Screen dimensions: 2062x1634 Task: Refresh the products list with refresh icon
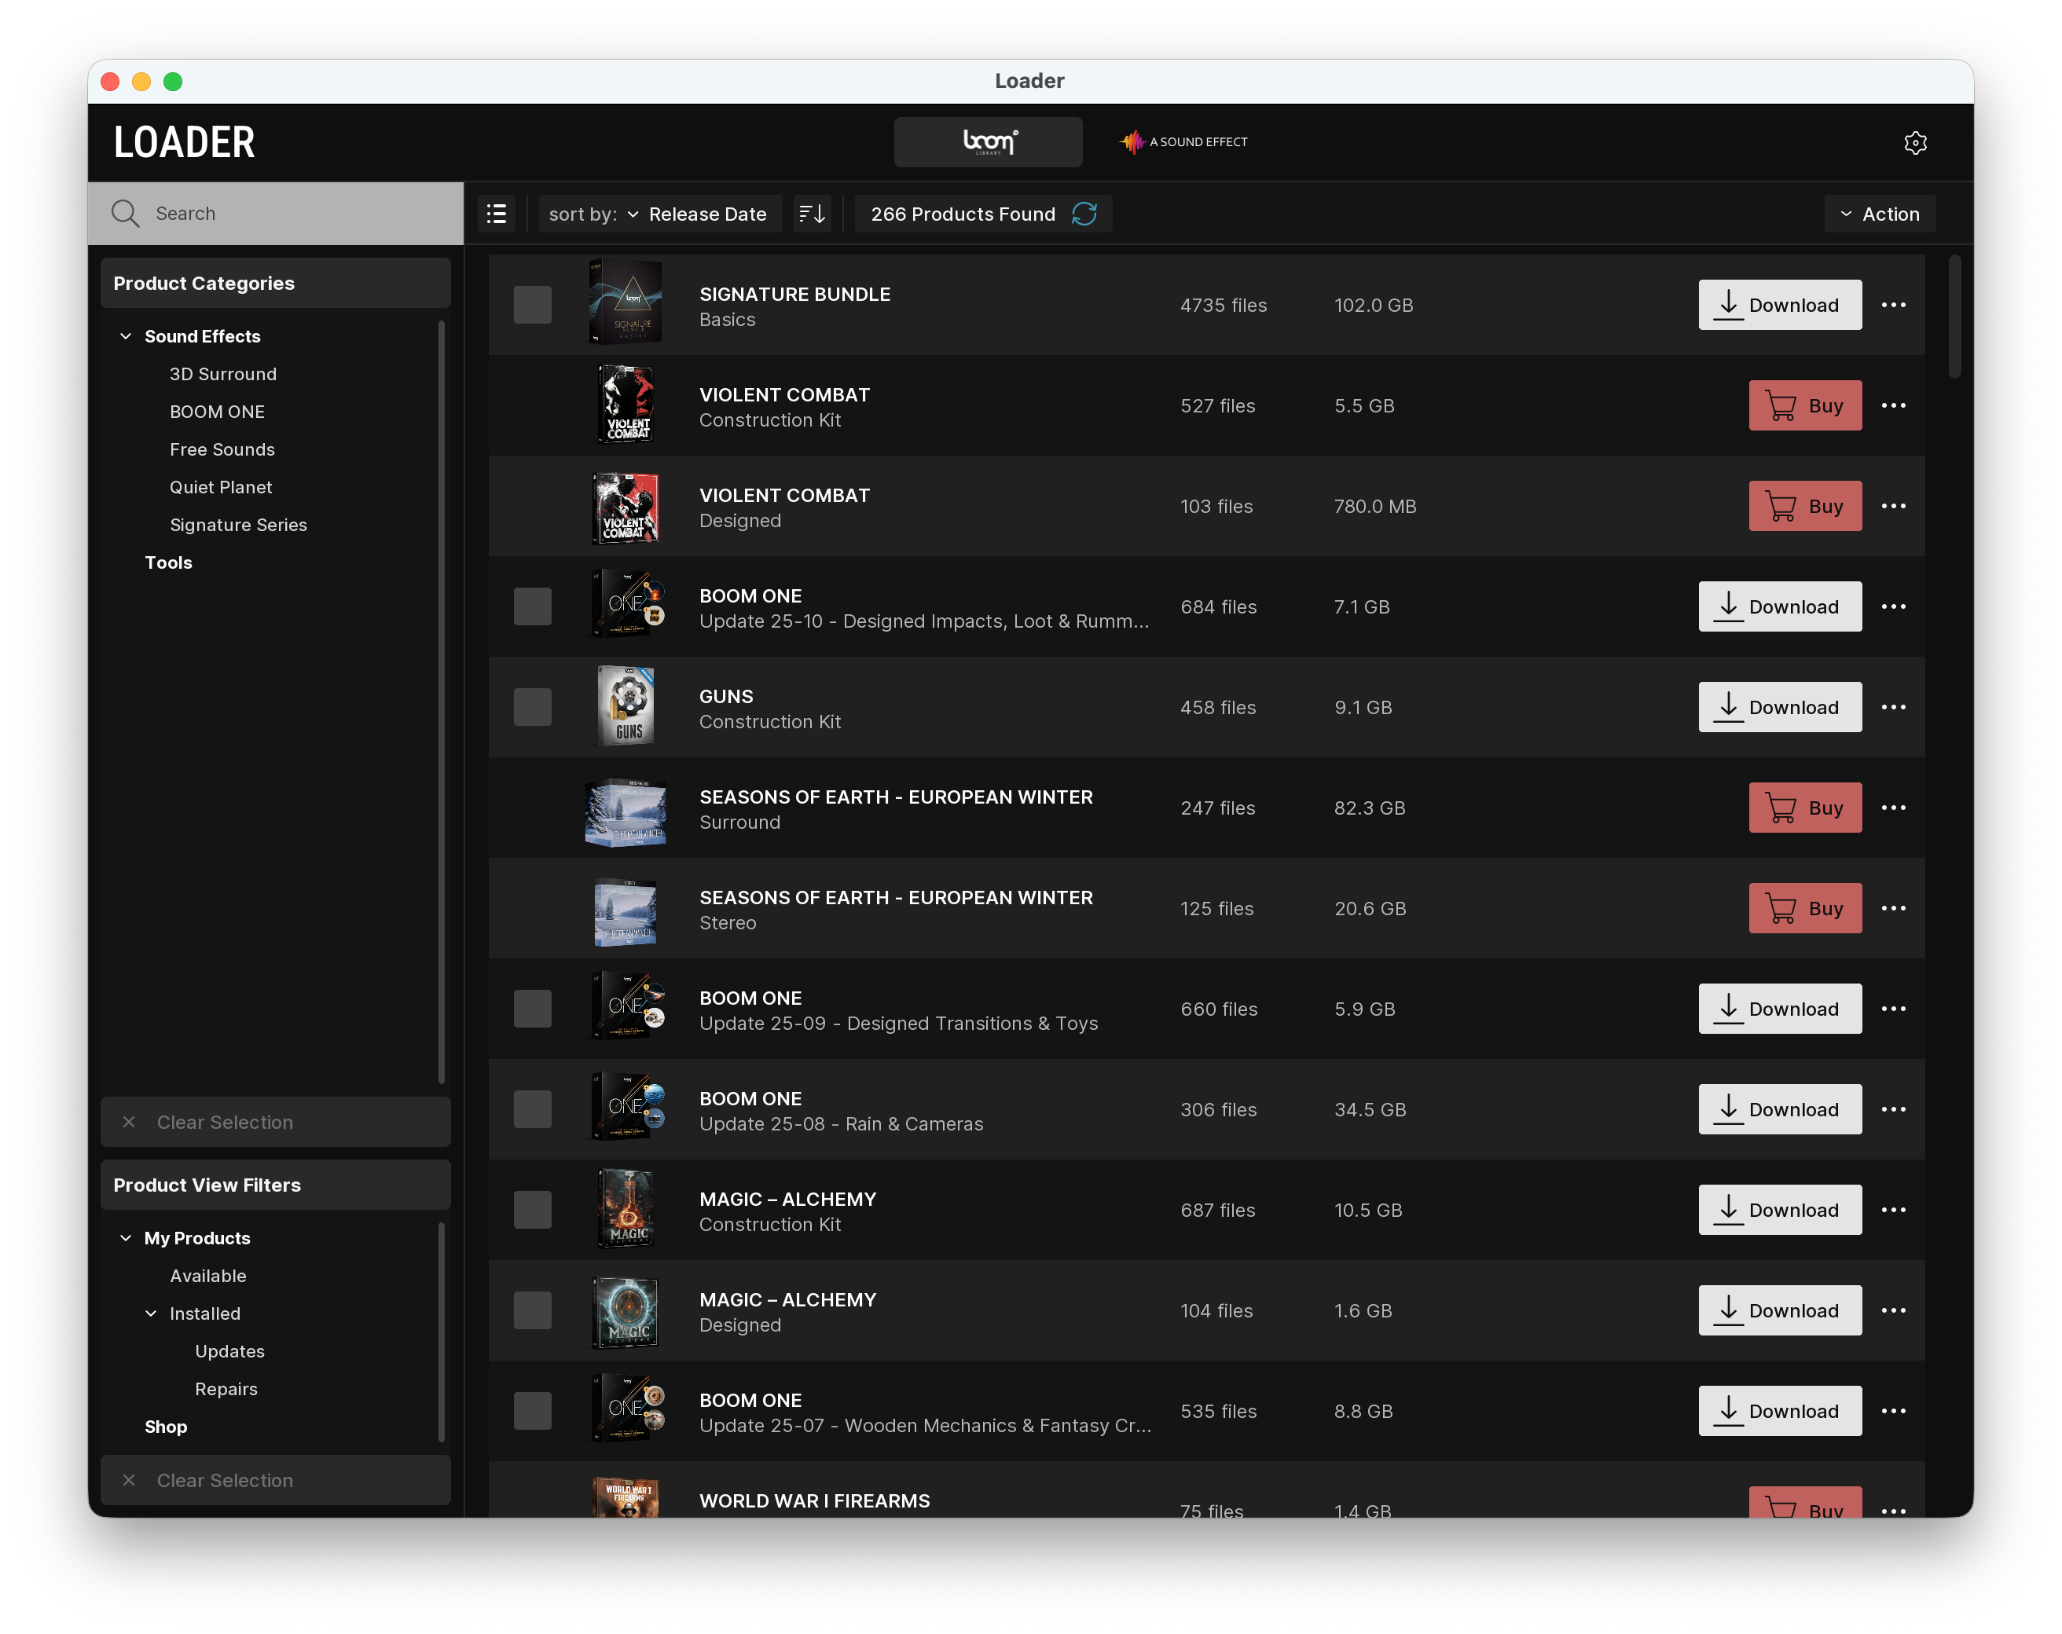pyautogui.click(x=1084, y=214)
